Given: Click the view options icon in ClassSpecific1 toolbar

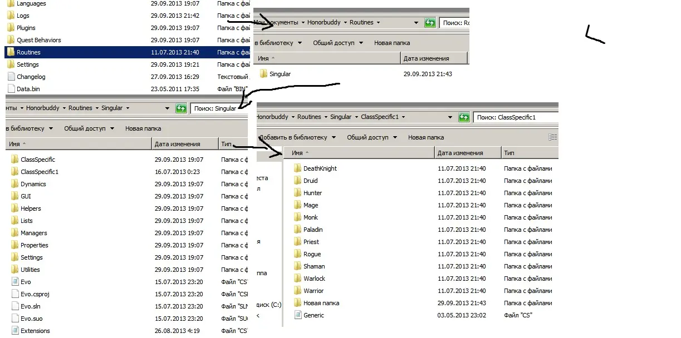Looking at the screenshot, I should (552, 137).
